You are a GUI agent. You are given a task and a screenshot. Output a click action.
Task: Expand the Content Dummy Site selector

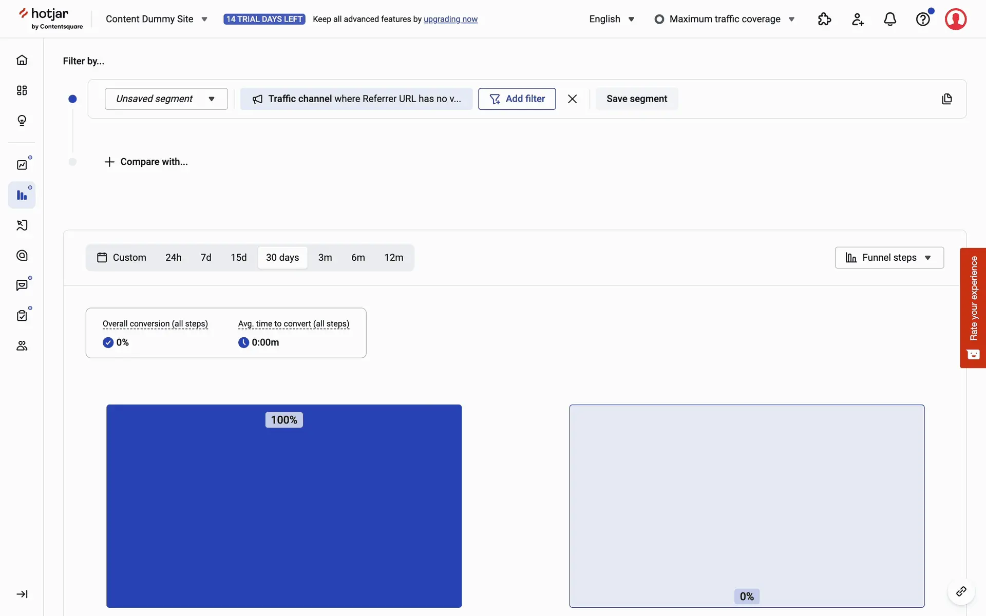tap(156, 19)
